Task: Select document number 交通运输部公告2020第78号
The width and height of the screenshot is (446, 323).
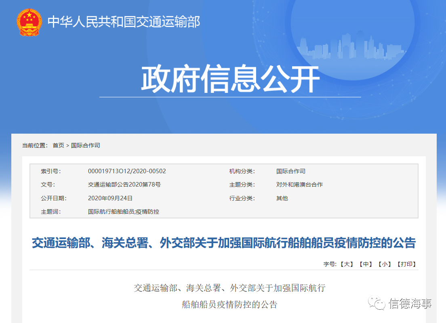Action: [124, 185]
